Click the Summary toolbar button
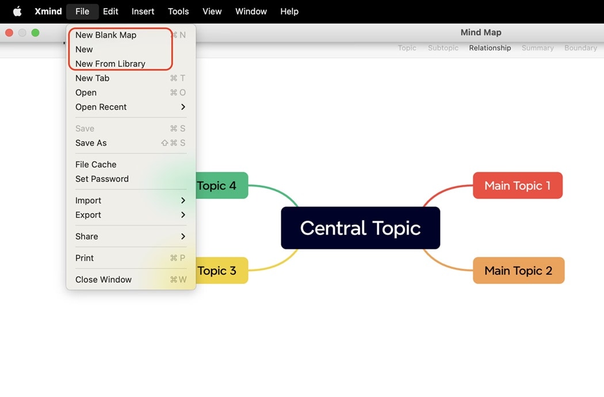Image resolution: width=604 pixels, height=397 pixels. pos(537,48)
